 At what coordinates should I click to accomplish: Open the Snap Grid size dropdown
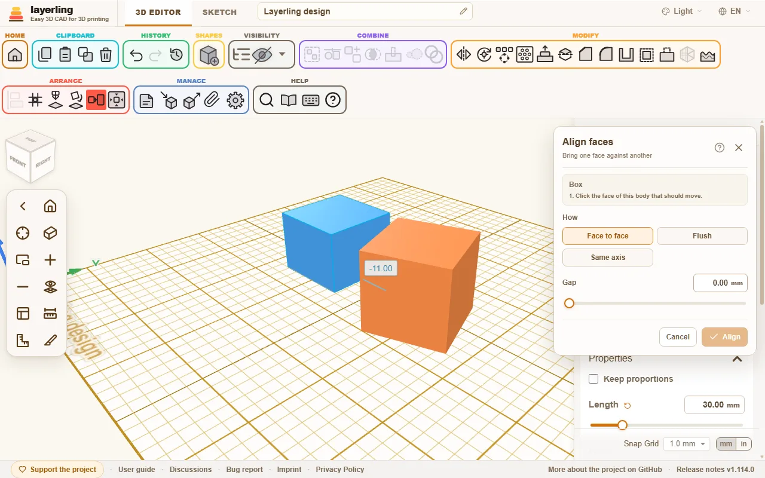pyautogui.click(x=686, y=444)
